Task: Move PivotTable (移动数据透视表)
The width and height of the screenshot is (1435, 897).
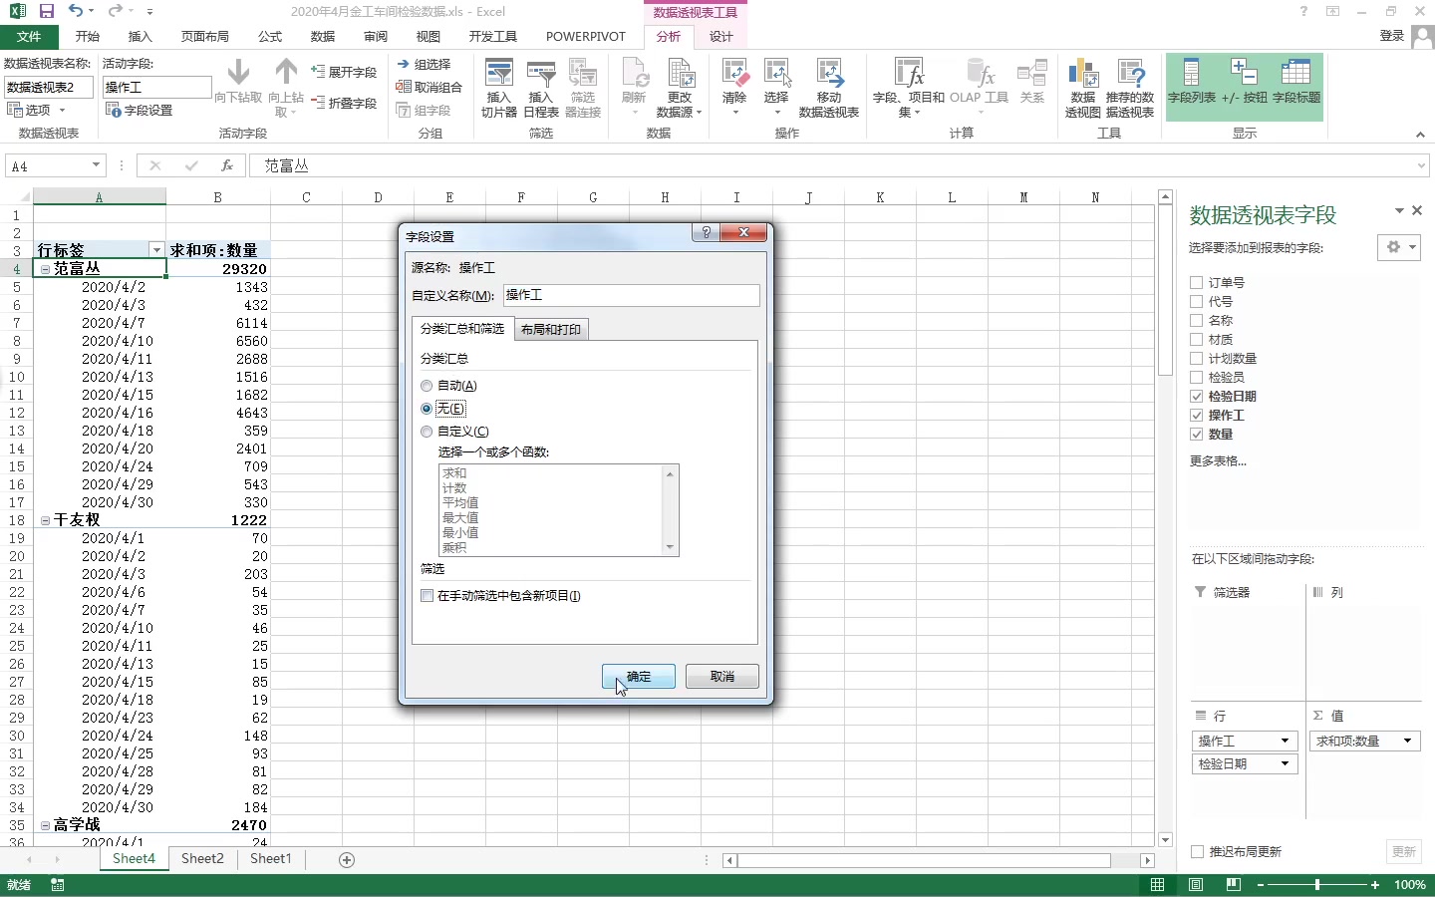Action: click(829, 88)
